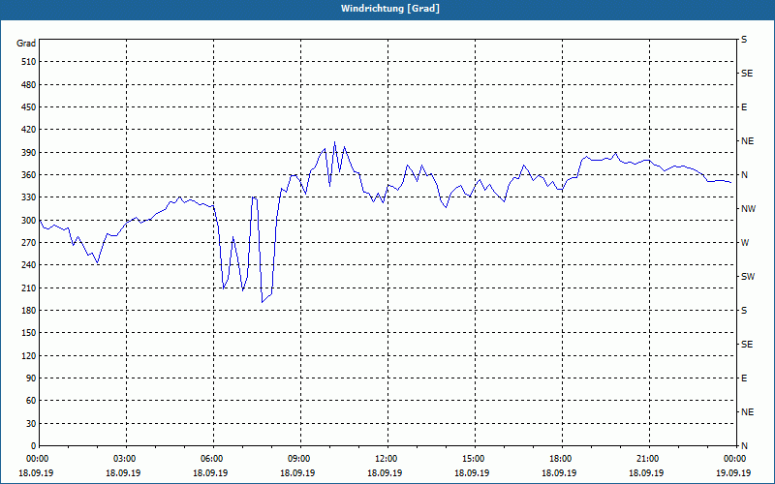Select the '420' degree axis label
The image size is (775, 484).
click(x=29, y=130)
